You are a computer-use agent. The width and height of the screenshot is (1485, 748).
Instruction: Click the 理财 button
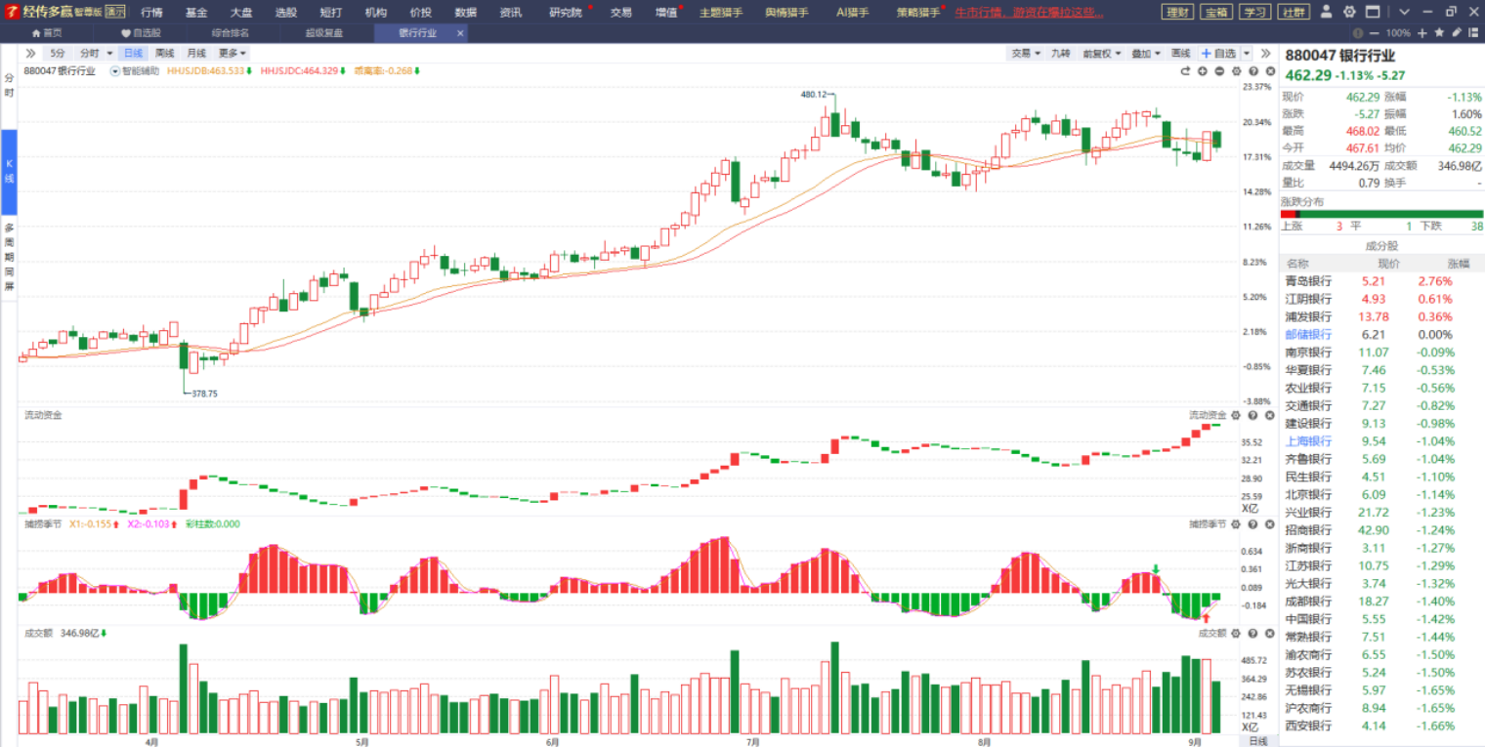pos(1177,12)
